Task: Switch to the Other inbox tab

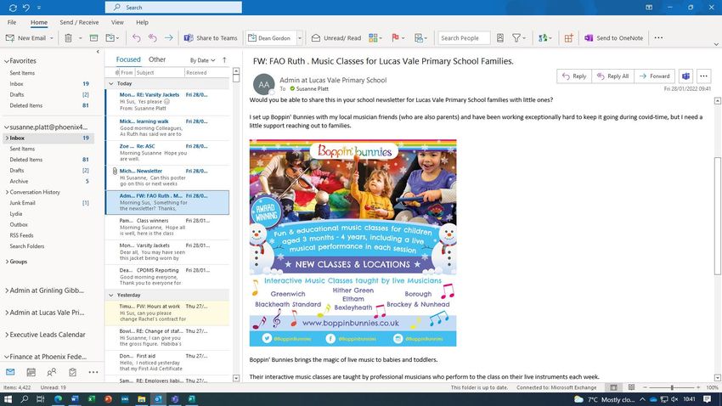Action: tap(157, 59)
